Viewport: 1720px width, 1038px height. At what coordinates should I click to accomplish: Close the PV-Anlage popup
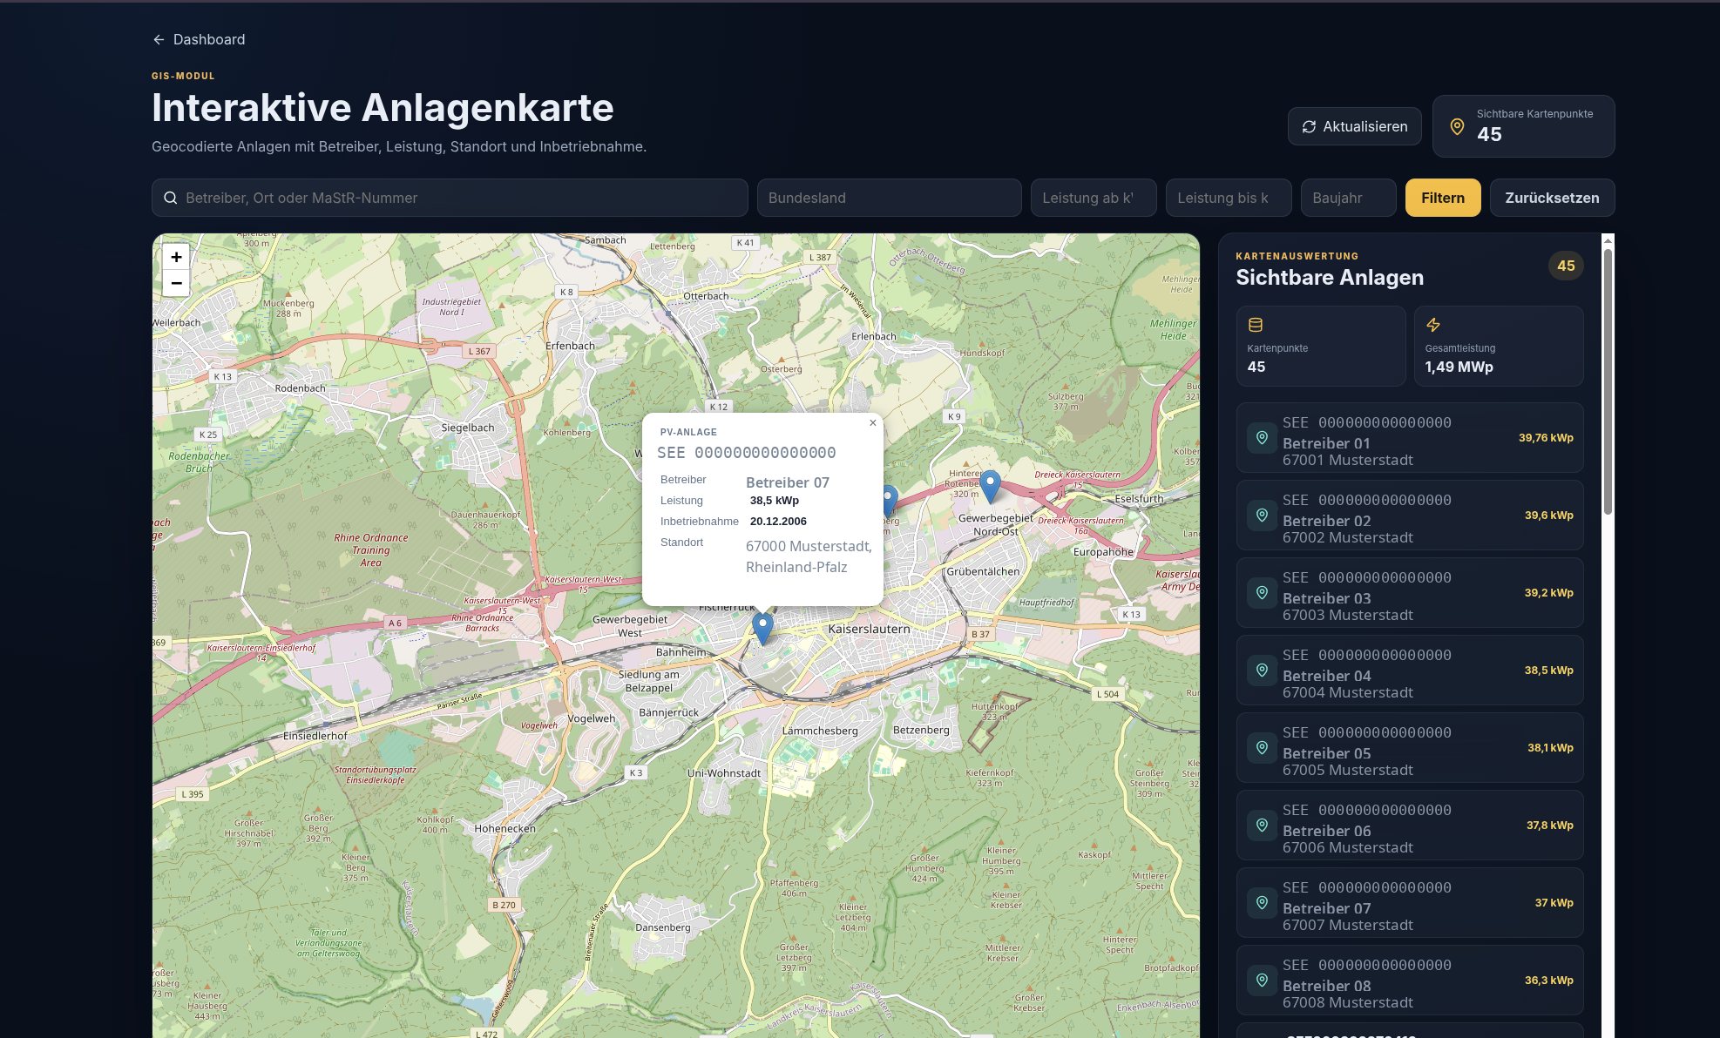click(x=872, y=423)
